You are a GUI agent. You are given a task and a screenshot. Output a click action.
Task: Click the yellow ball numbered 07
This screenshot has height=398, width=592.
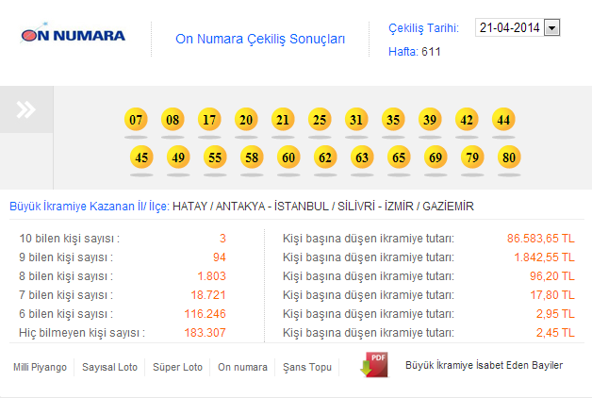[137, 120]
